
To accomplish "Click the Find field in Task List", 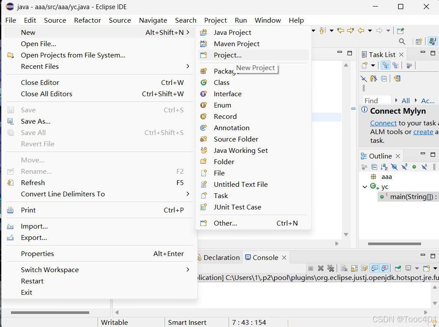I will (377, 100).
